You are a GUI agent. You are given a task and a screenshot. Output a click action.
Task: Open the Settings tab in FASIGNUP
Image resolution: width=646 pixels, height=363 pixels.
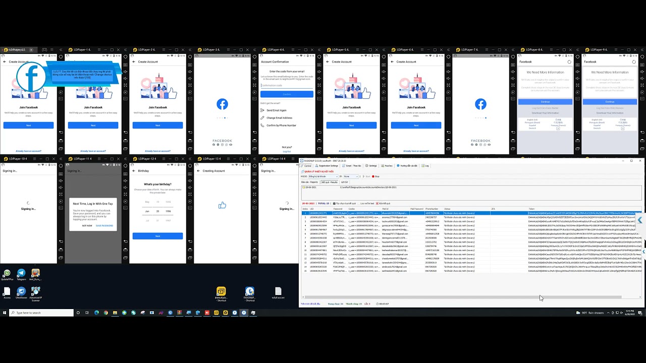coord(371,165)
